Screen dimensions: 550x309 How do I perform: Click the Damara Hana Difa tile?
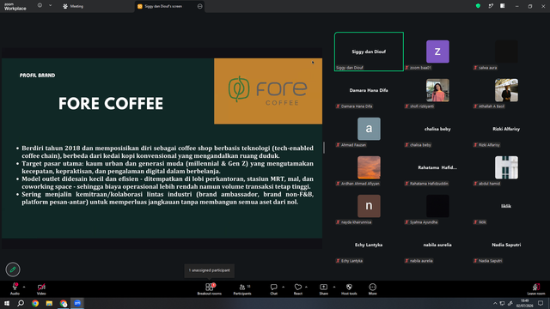[x=369, y=90]
